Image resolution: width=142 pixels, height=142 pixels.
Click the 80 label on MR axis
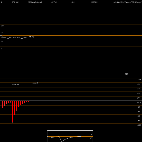click(x=139, y=84)
